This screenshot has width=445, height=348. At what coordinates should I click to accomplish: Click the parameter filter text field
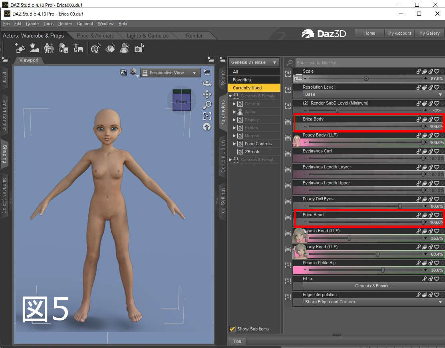coord(370,63)
